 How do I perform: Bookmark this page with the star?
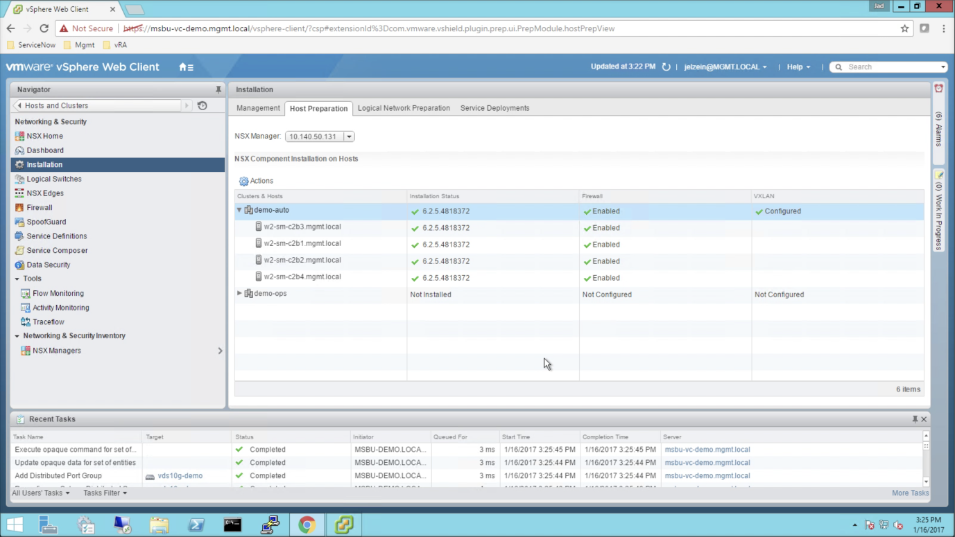[904, 28]
